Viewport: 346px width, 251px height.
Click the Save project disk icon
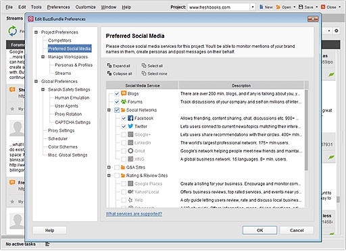pos(301,7)
